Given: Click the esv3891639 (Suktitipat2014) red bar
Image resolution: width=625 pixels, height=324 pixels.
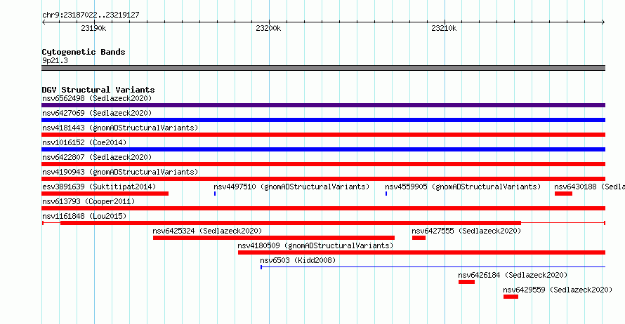Looking at the screenshot, I should tap(105, 194).
